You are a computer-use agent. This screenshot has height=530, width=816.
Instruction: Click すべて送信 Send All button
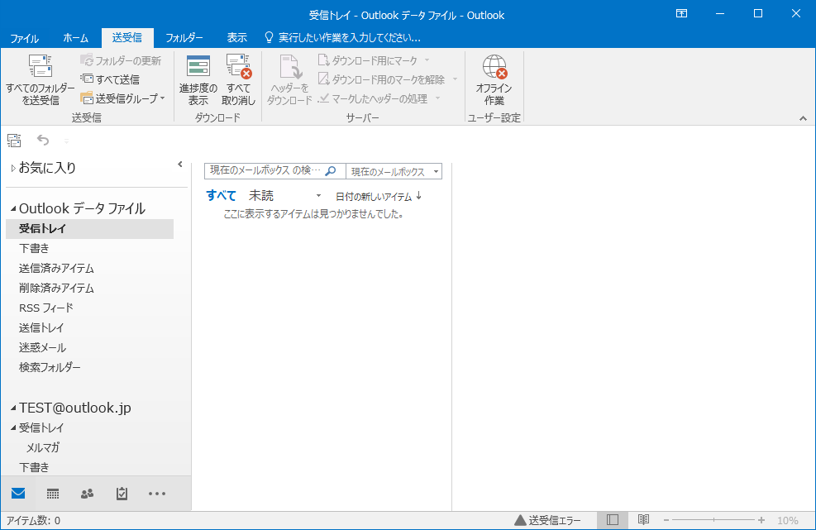coord(110,79)
